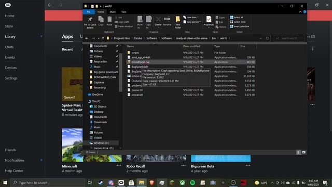Open Explorer help question mark icon
The width and height of the screenshot is (332, 187).
tap(305, 12)
